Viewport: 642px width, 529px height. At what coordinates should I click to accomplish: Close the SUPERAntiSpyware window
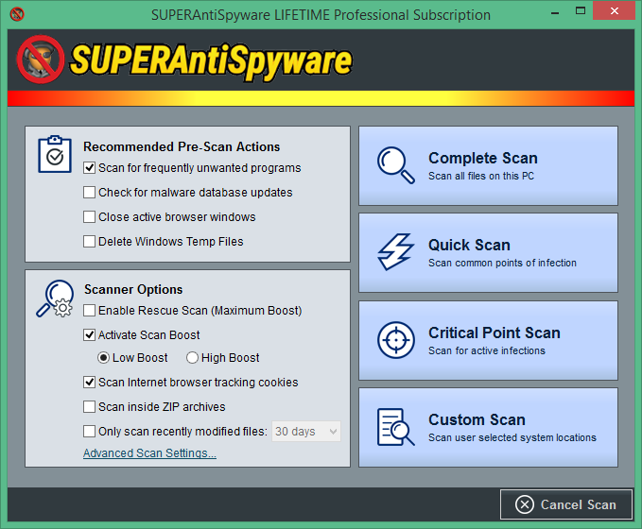click(x=615, y=11)
